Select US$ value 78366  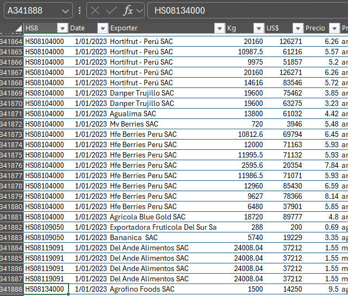pyautogui.click(x=284, y=196)
